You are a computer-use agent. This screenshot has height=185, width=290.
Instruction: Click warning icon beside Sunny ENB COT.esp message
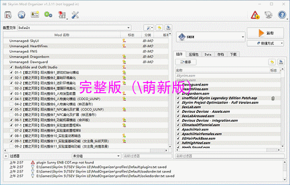click(33, 162)
